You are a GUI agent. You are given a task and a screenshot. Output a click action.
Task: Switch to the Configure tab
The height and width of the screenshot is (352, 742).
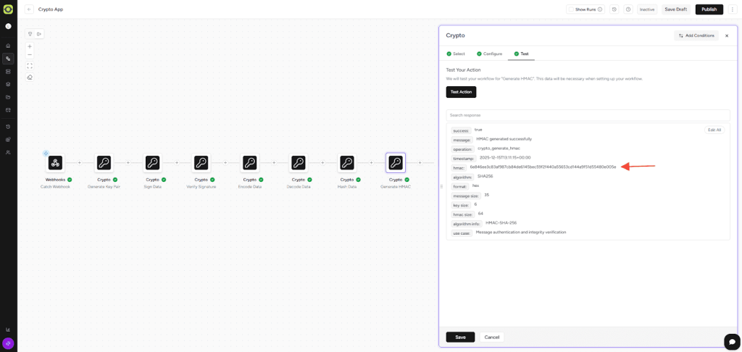[489, 54]
